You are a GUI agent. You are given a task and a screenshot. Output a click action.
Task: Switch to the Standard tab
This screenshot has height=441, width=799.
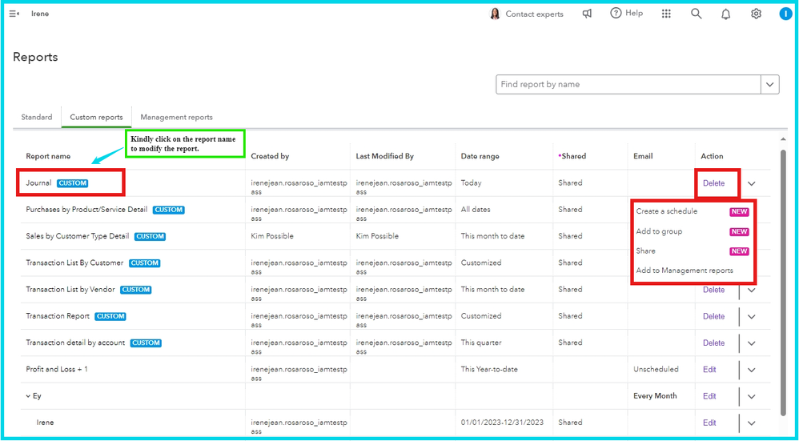[x=37, y=117]
